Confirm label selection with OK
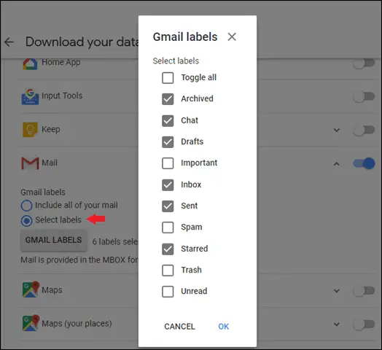 [223, 327]
